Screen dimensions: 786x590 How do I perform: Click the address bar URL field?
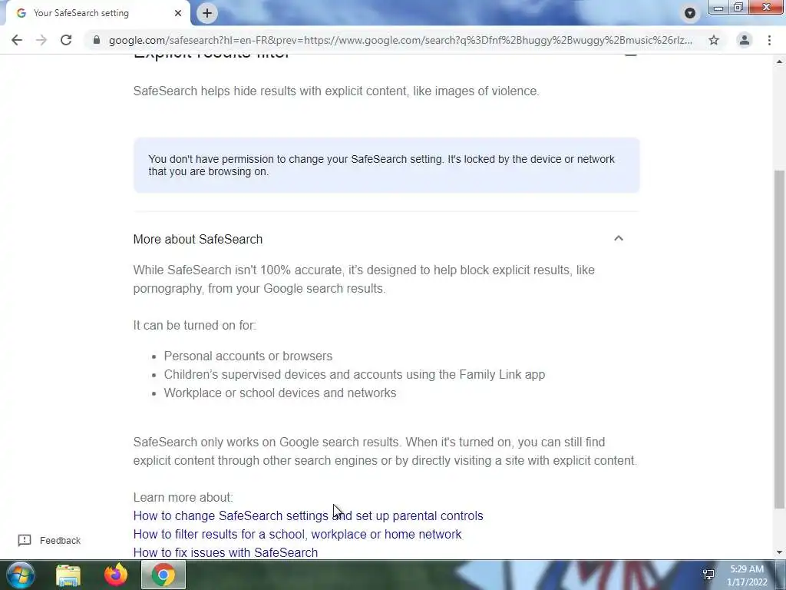[x=400, y=40]
